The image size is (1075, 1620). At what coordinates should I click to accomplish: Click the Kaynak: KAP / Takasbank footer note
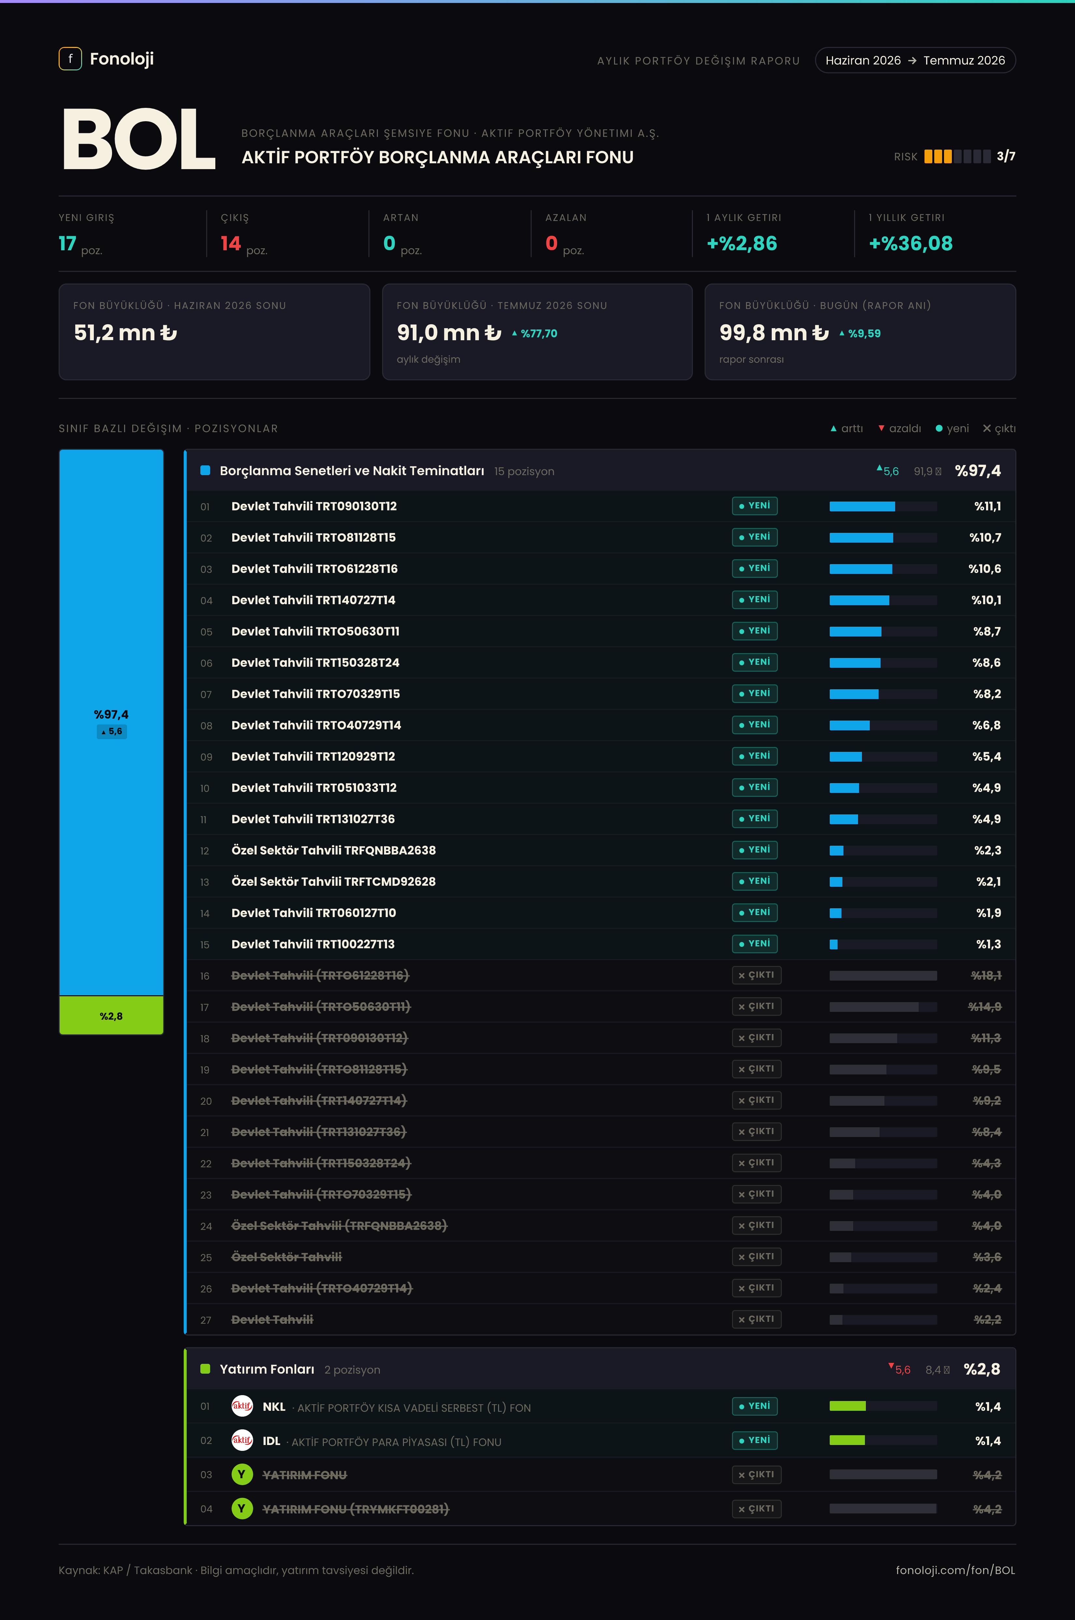[x=236, y=1570]
